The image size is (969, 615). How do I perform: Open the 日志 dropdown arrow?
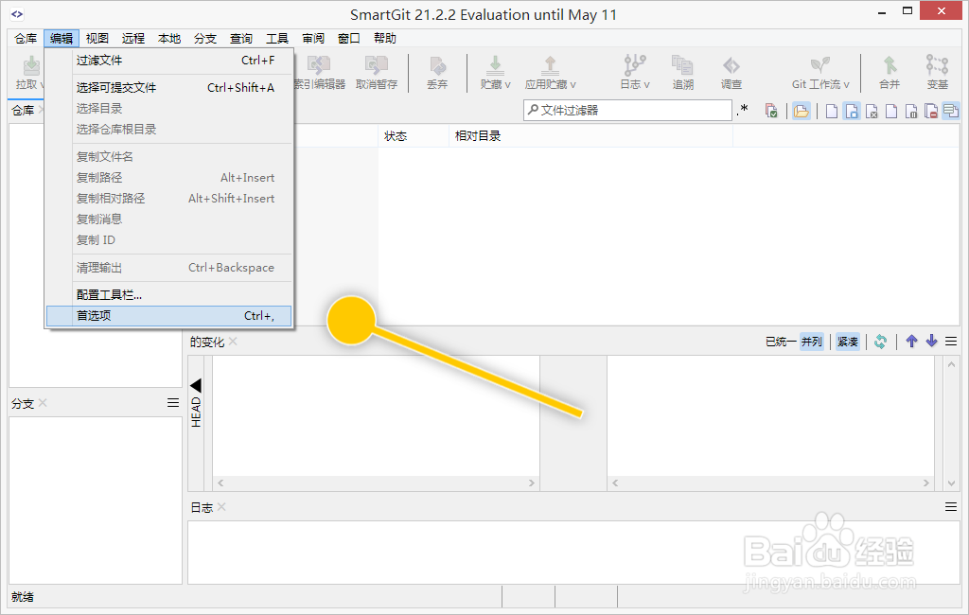[x=647, y=83]
